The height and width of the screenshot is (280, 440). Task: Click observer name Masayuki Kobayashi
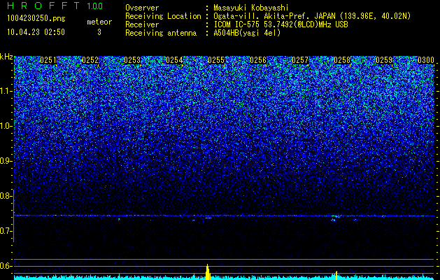[251, 8]
